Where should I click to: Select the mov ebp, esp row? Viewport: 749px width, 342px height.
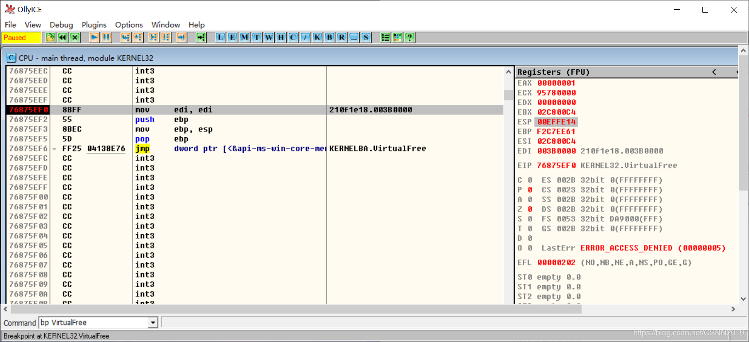tap(255, 129)
